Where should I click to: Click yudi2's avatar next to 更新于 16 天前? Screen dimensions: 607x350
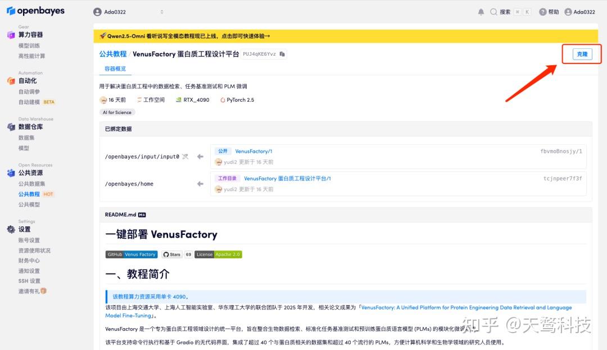tap(219, 162)
